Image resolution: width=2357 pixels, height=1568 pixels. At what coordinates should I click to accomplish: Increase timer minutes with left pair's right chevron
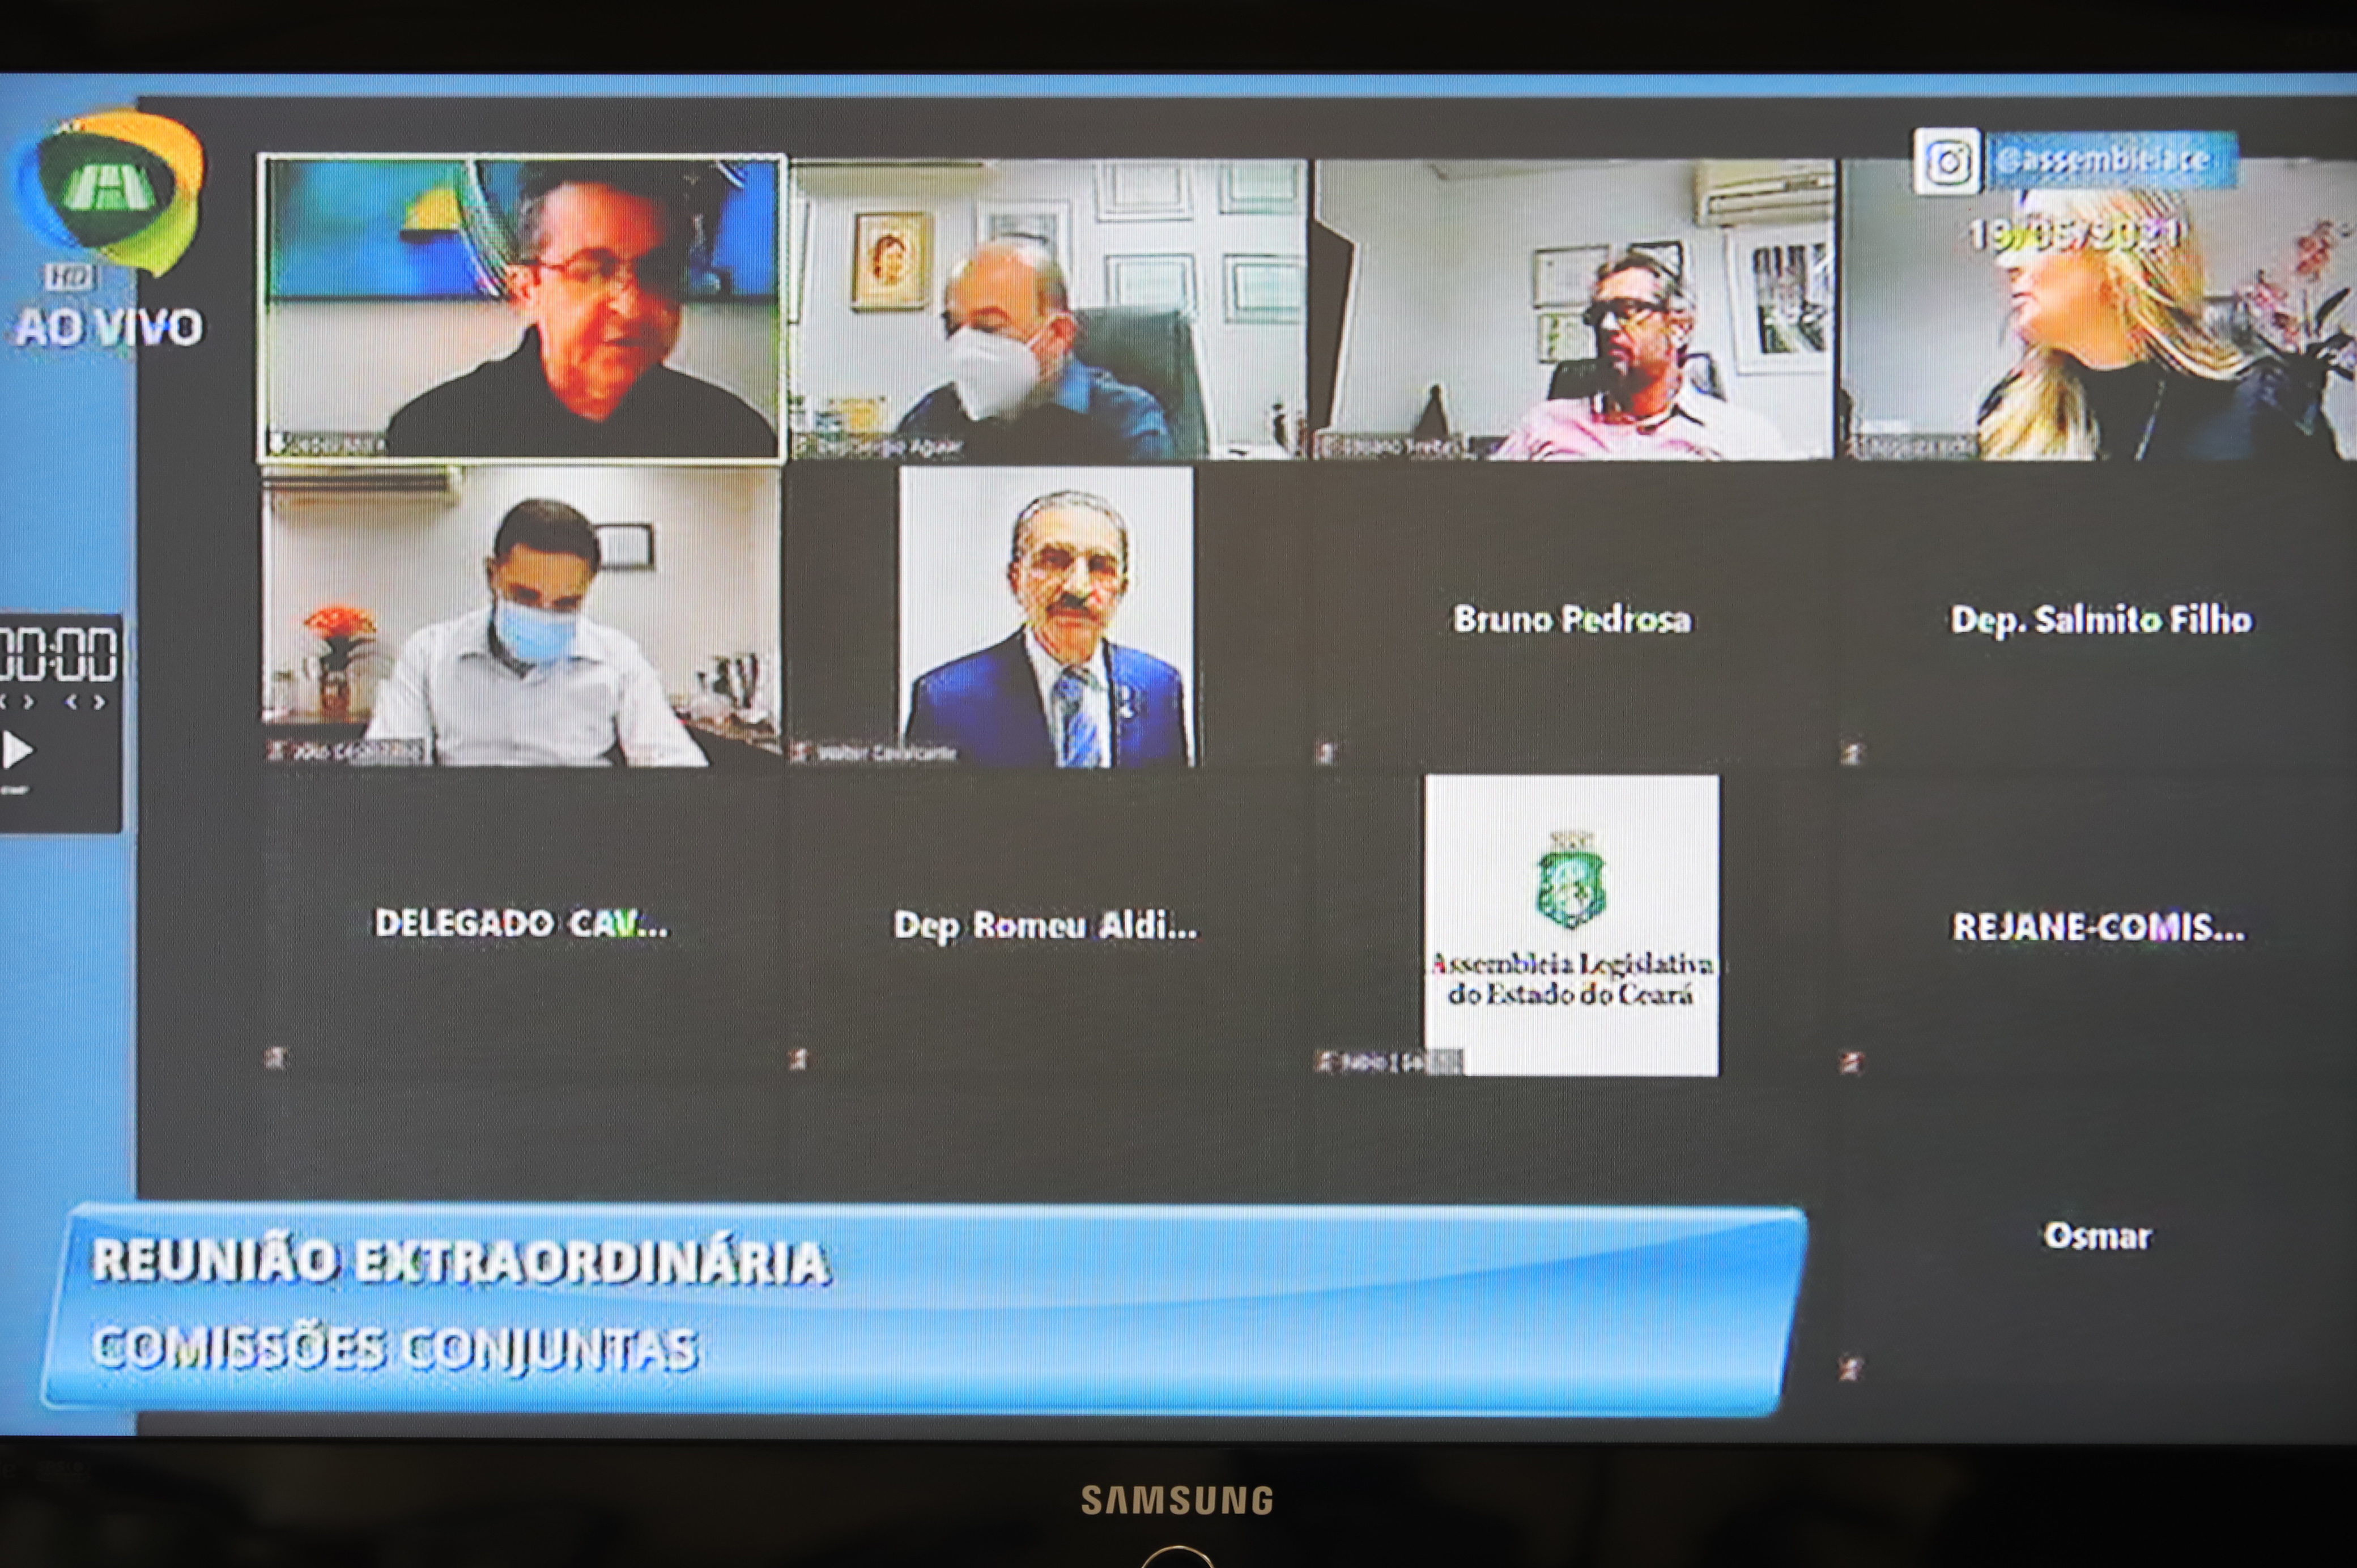tap(29, 702)
